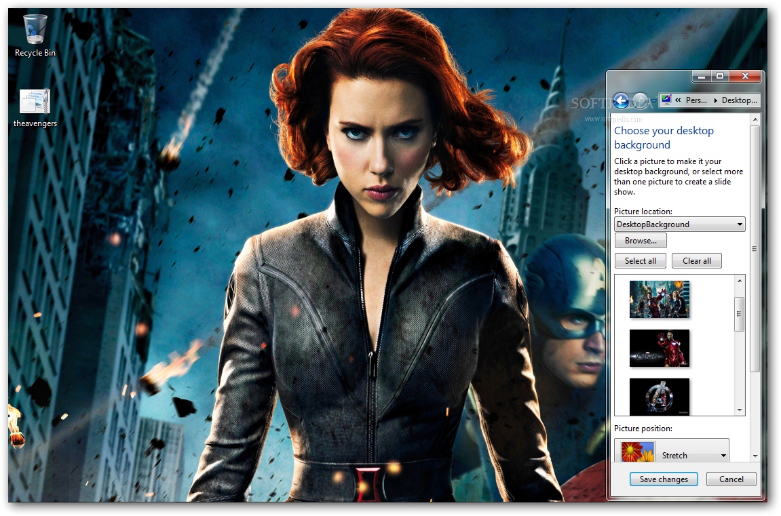
Task: Click the Desktop... breadcrumb segment
Action: pos(739,100)
